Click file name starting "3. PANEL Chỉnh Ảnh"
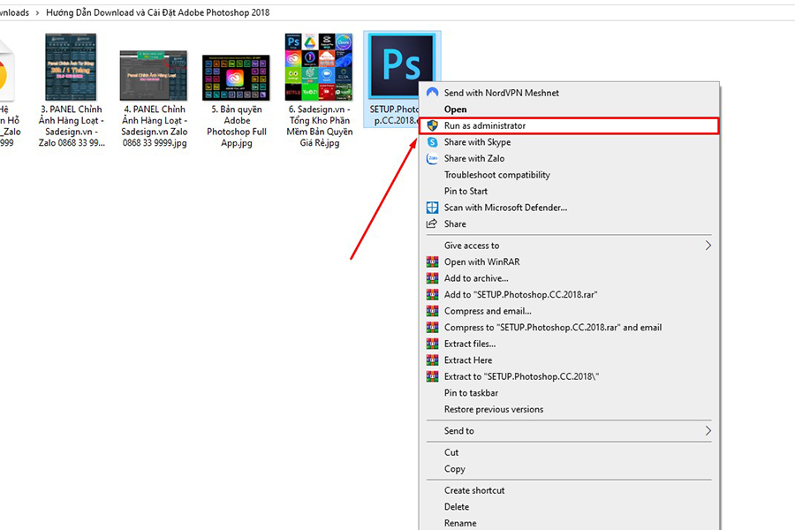 pos(72,125)
